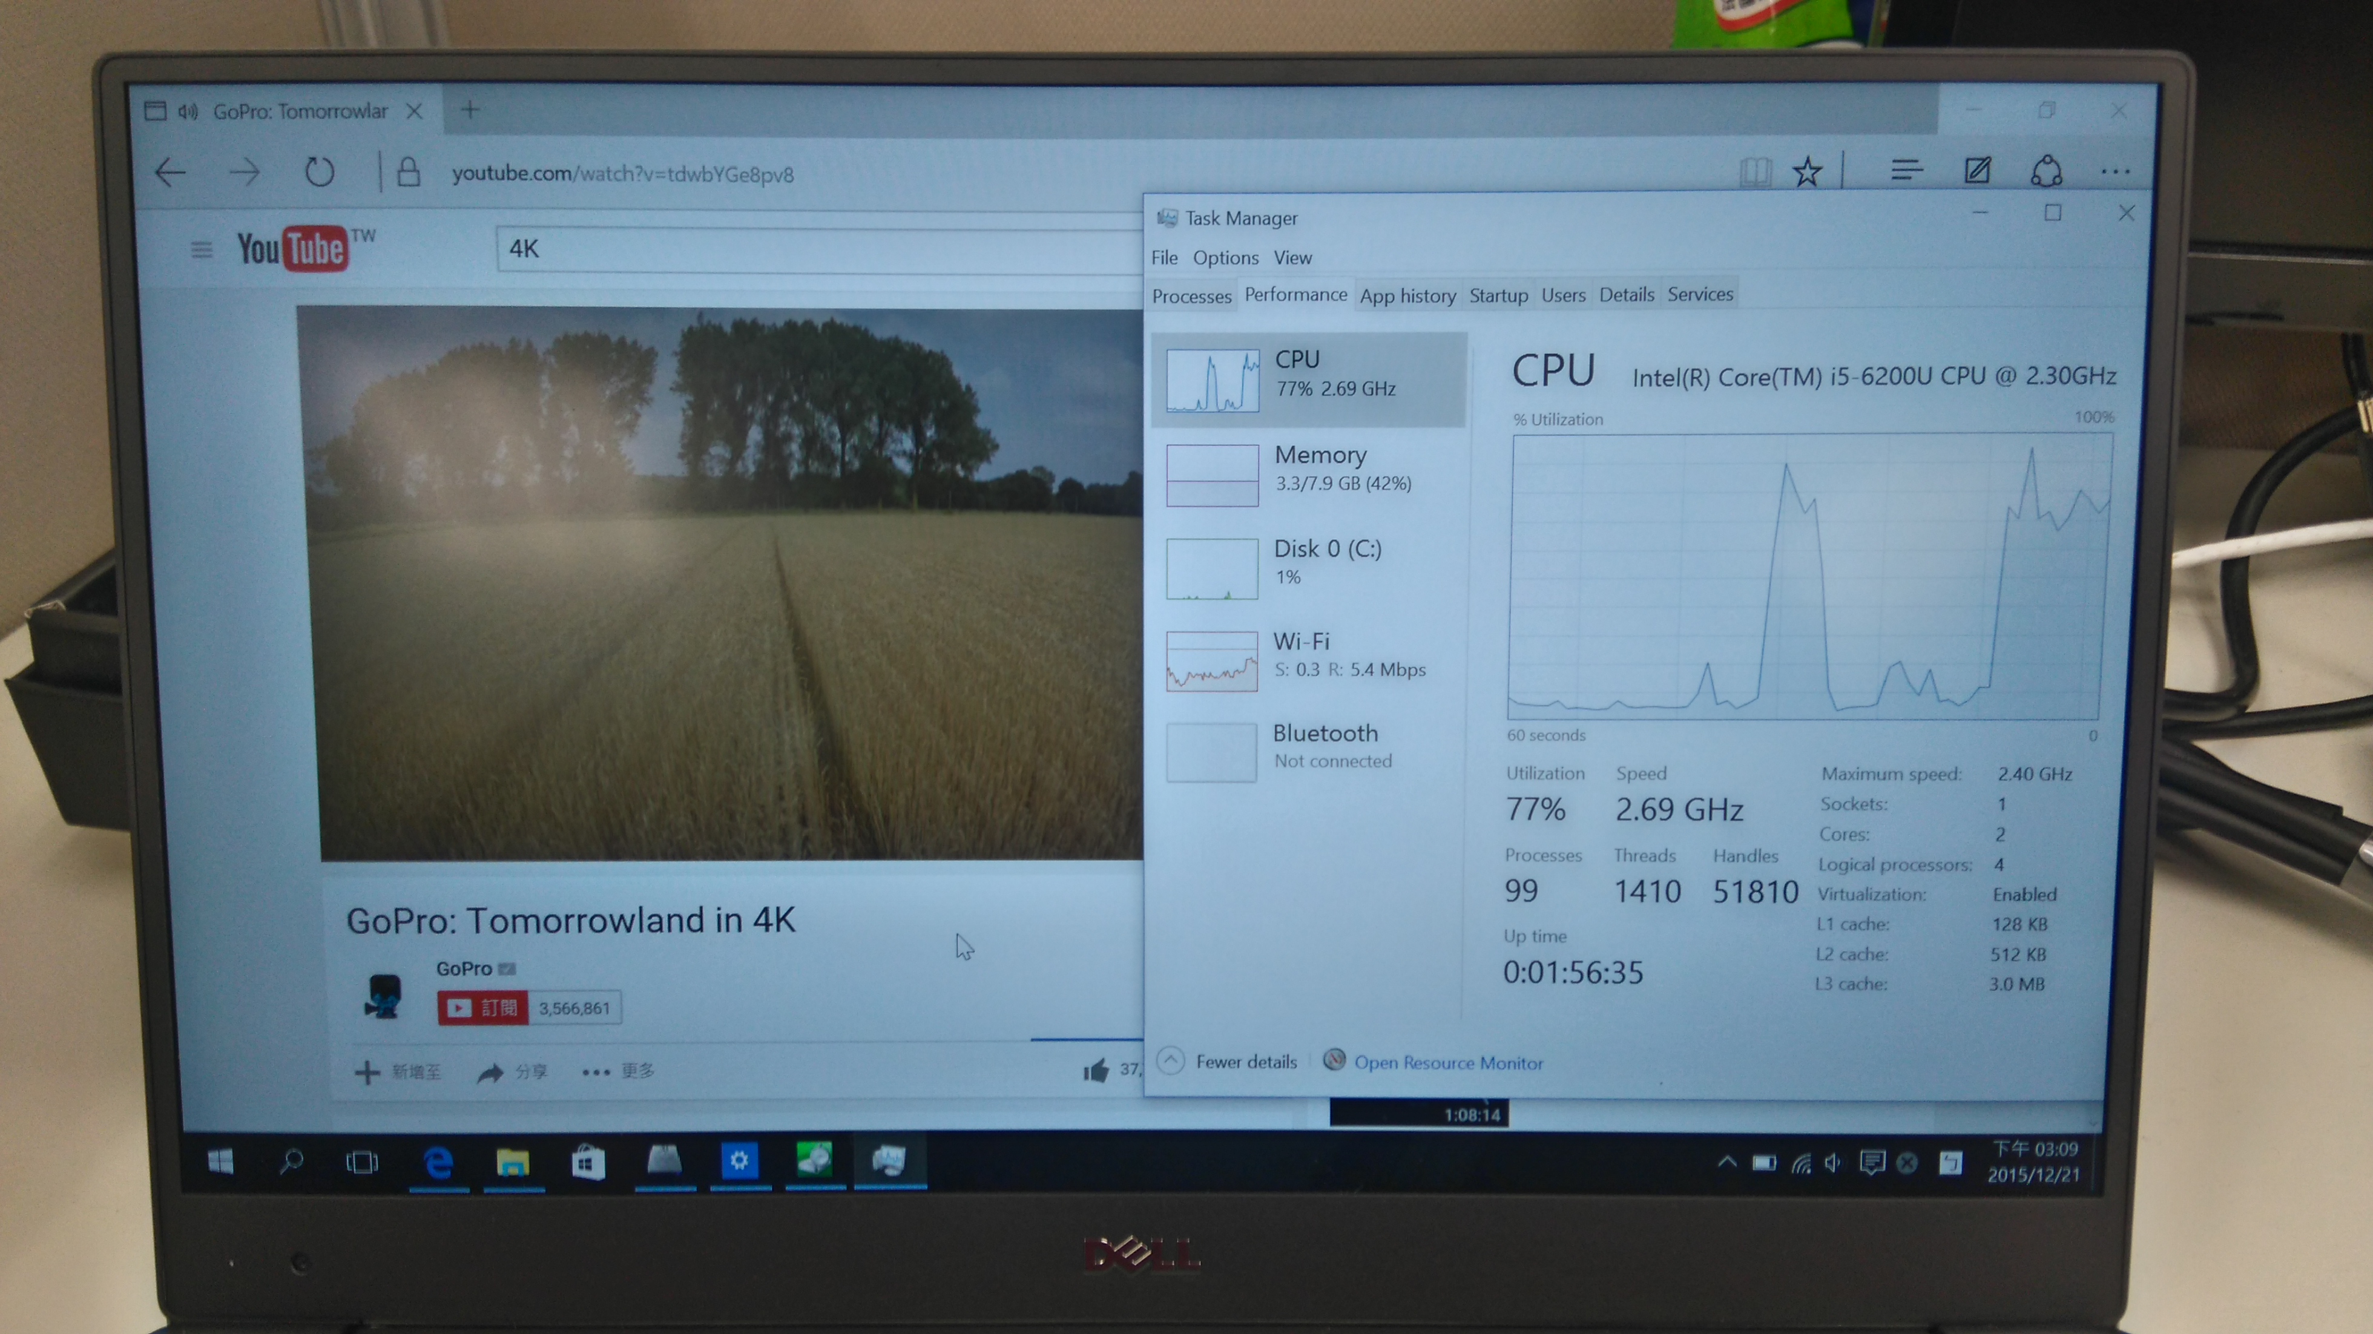This screenshot has height=1334, width=2373.
Task: Click the red YouTube subscribe button
Action: click(482, 1008)
